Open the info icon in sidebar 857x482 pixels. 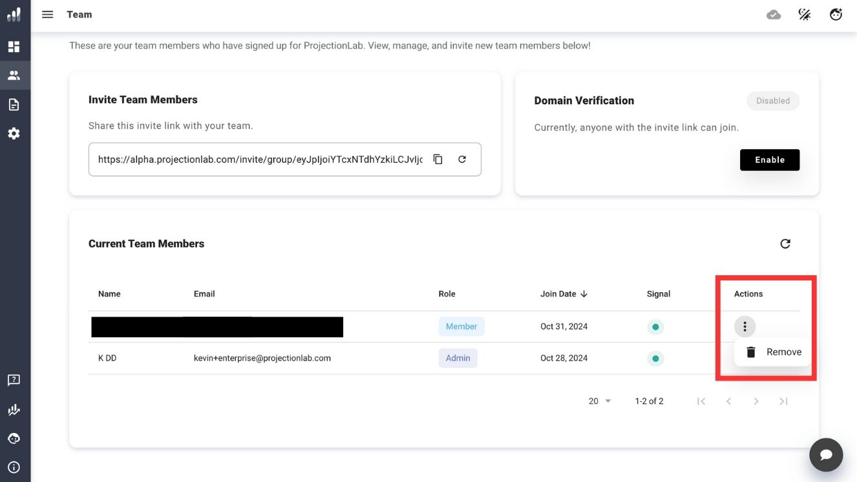pyautogui.click(x=14, y=467)
